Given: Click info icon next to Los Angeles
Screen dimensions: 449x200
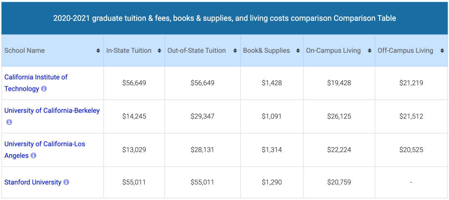Looking at the screenshot, I should pyautogui.click(x=33, y=156).
